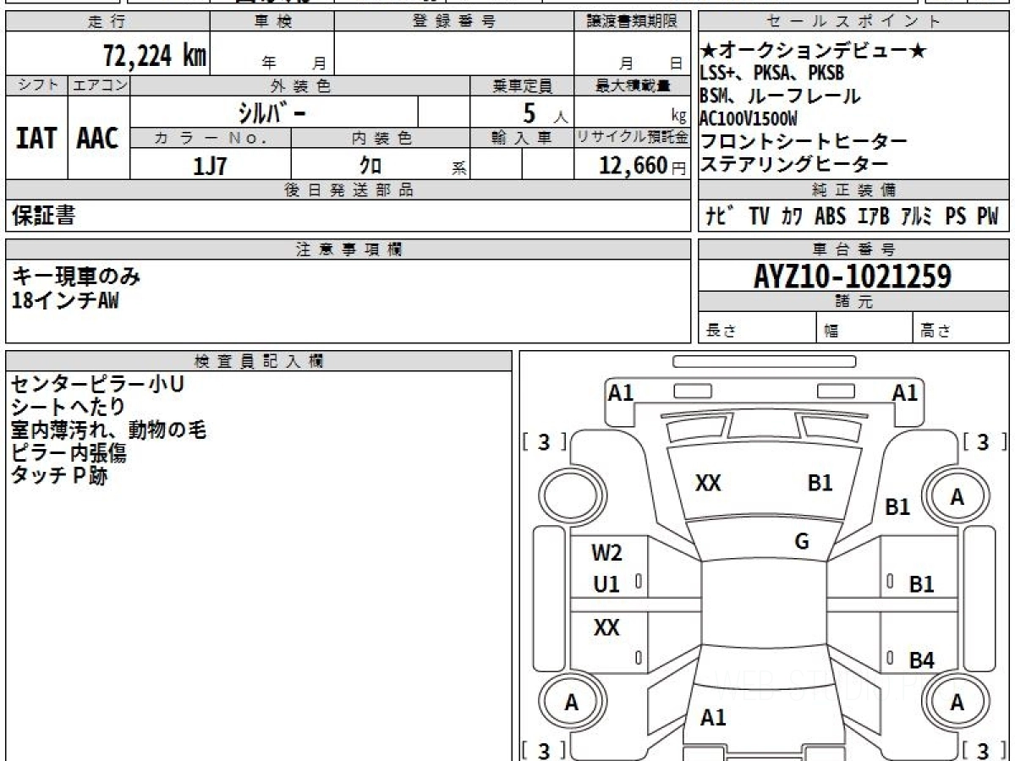Click color number 1J7
The image size is (1015, 761).
pyautogui.click(x=210, y=166)
